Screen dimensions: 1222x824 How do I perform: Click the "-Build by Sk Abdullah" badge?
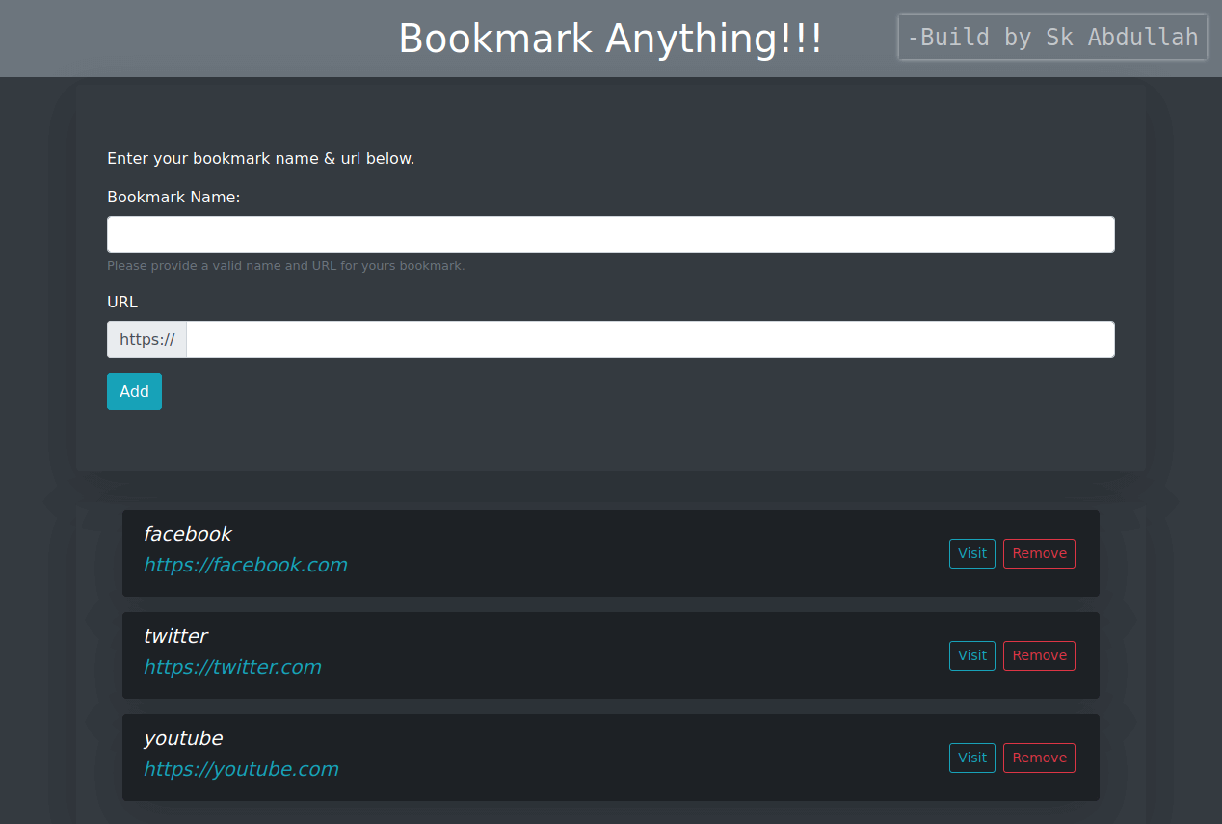click(x=1052, y=38)
